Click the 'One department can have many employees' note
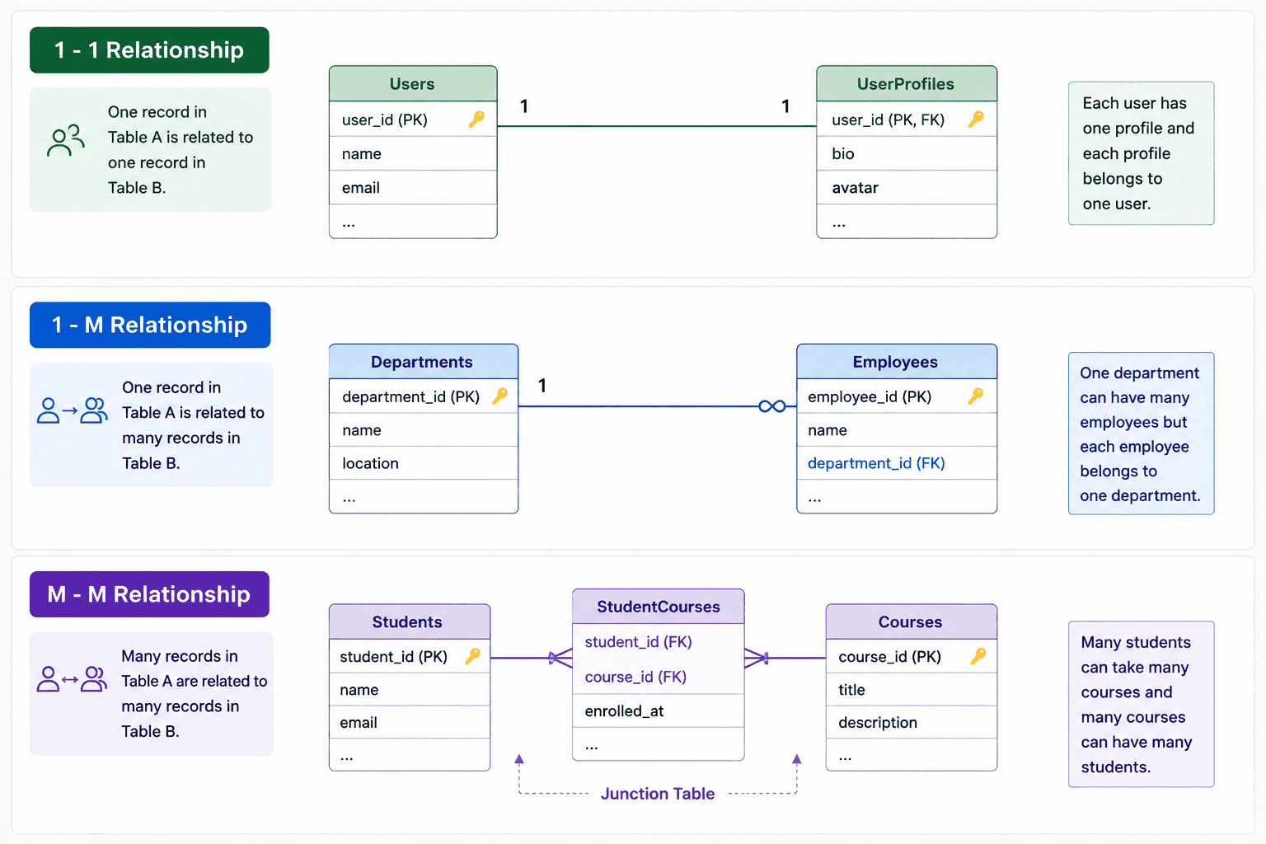1266x844 pixels. 1142,434
